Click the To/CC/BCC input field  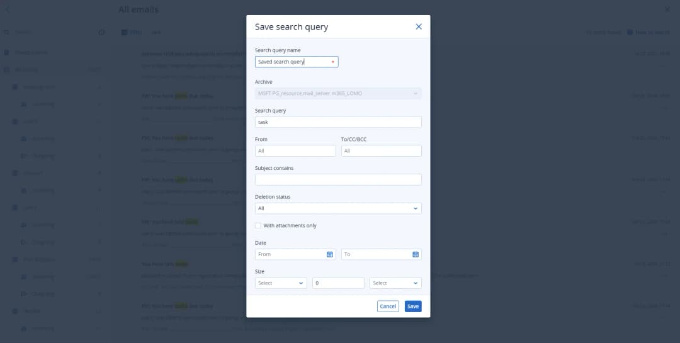(x=381, y=151)
